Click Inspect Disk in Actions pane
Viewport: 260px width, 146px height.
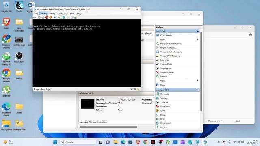point(166,64)
